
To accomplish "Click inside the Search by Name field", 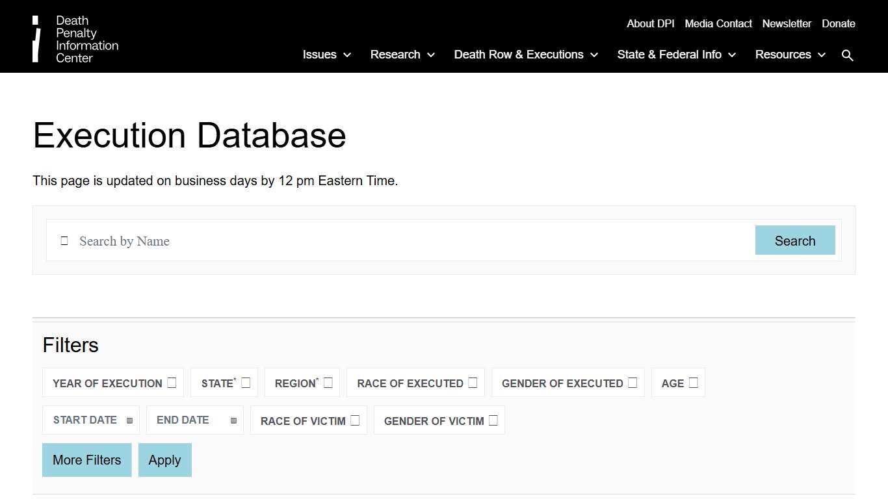I will click(x=260, y=240).
